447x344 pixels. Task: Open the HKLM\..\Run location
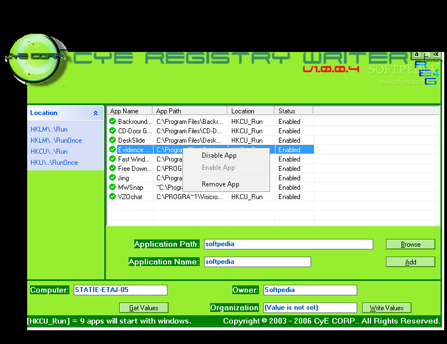click(49, 129)
